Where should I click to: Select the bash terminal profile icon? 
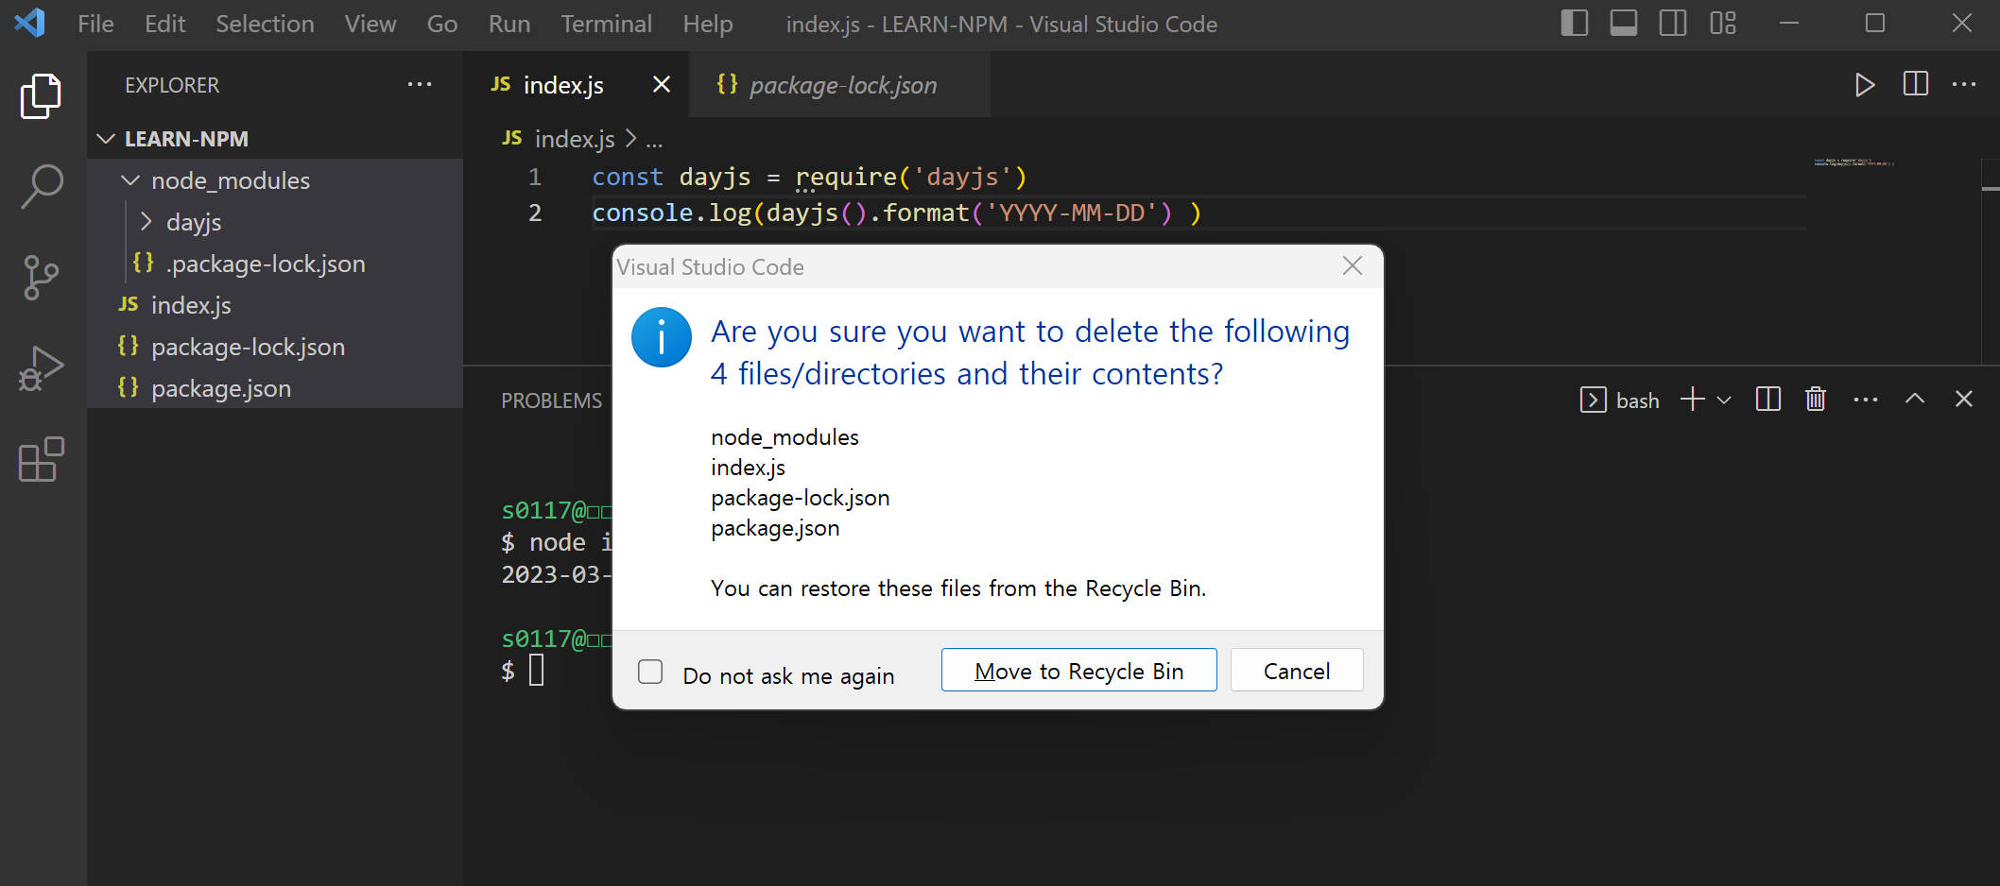click(1593, 400)
